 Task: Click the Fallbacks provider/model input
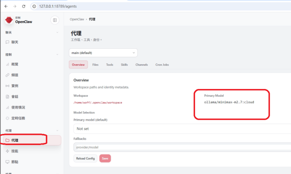tap(183, 147)
